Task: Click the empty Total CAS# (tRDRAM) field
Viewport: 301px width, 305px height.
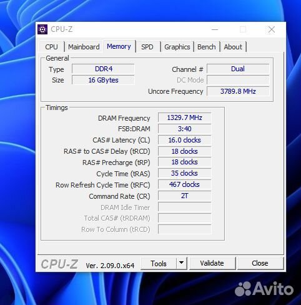Action: 185,218
